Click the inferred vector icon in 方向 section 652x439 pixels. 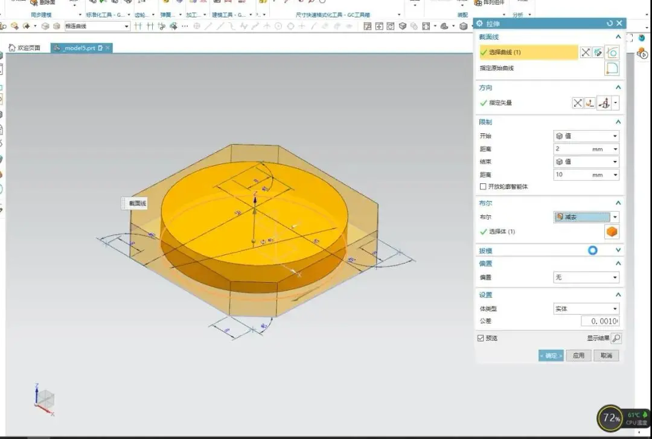coord(604,103)
